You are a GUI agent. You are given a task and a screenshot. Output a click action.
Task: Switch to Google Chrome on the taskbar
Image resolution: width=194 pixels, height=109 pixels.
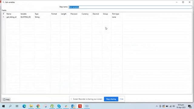(x=38, y=106)
